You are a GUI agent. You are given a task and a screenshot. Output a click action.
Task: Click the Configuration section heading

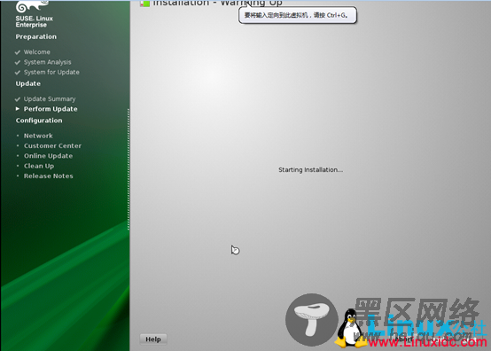click(x=39, y=121)
